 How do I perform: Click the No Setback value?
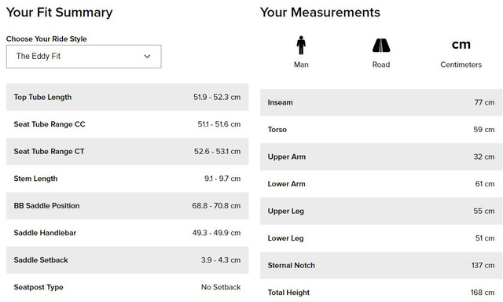[221, 287]
